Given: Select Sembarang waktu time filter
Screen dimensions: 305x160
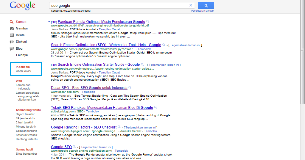Looking at the screenshot, I should (x=28, y=110).
